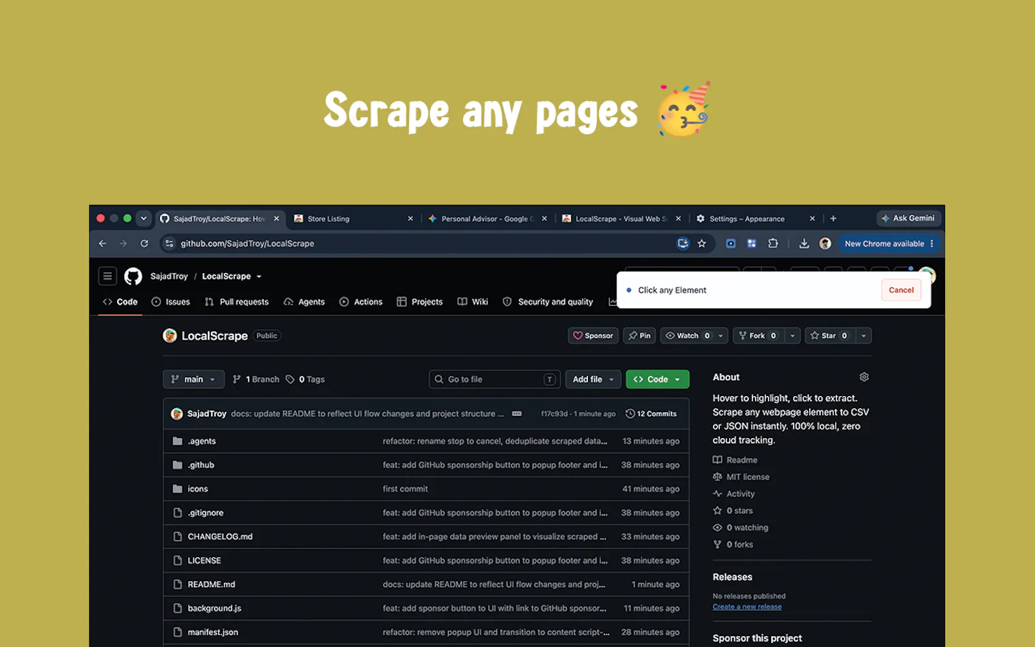Expand the Star lists arrow
The image size is (1035, 647).
[864, 336]
